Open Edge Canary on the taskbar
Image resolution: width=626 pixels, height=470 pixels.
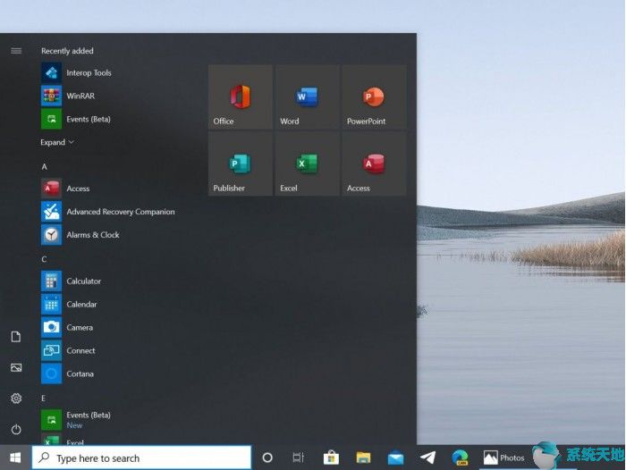point(460,457)
